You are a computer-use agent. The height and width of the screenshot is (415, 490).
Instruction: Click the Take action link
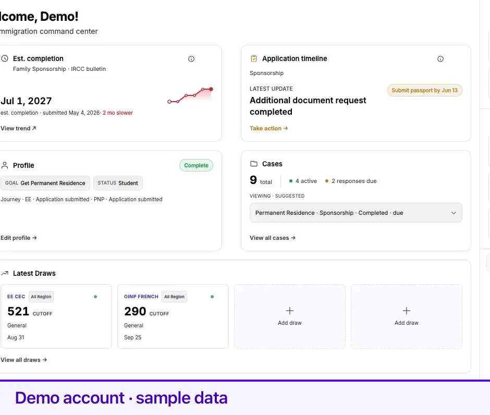pyautogui.click(x=269, y=128)
